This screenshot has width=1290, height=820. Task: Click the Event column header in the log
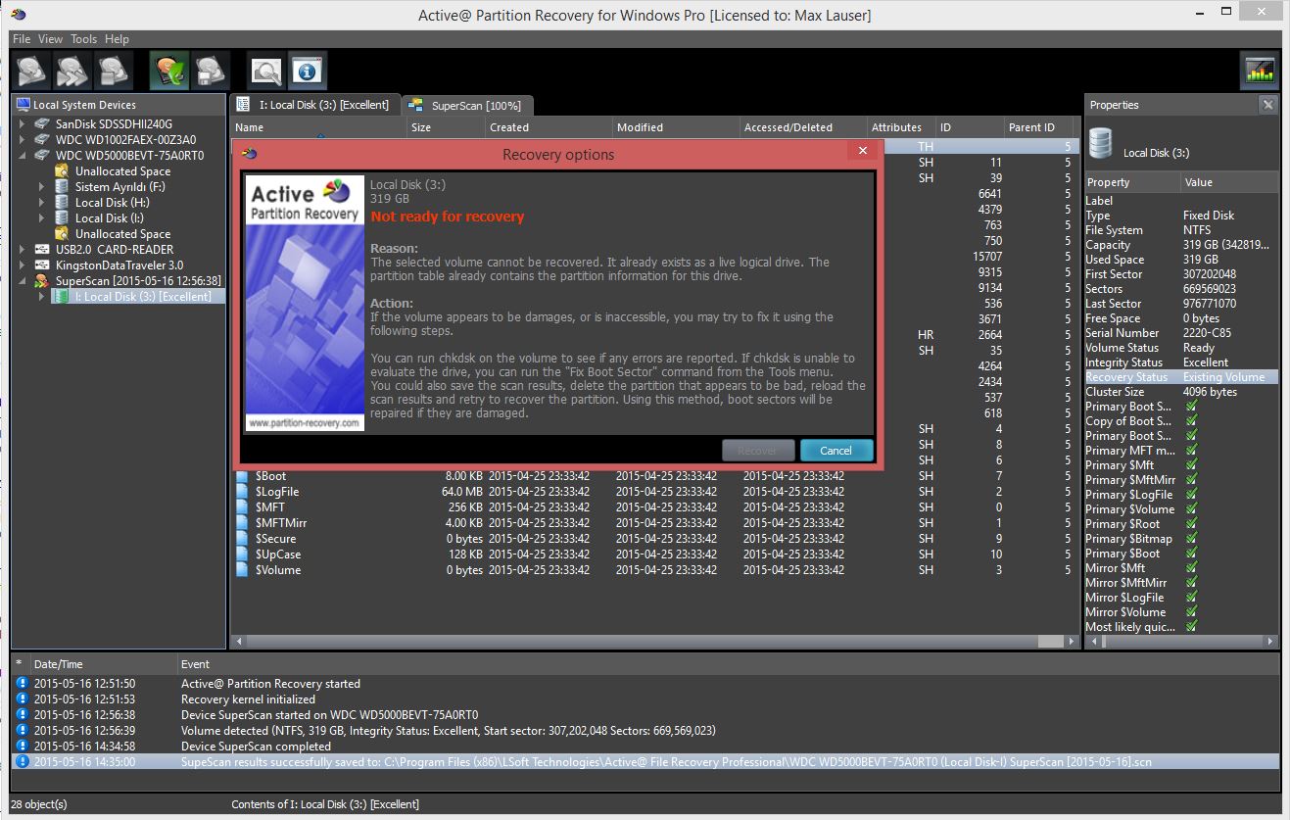point(729,664)
